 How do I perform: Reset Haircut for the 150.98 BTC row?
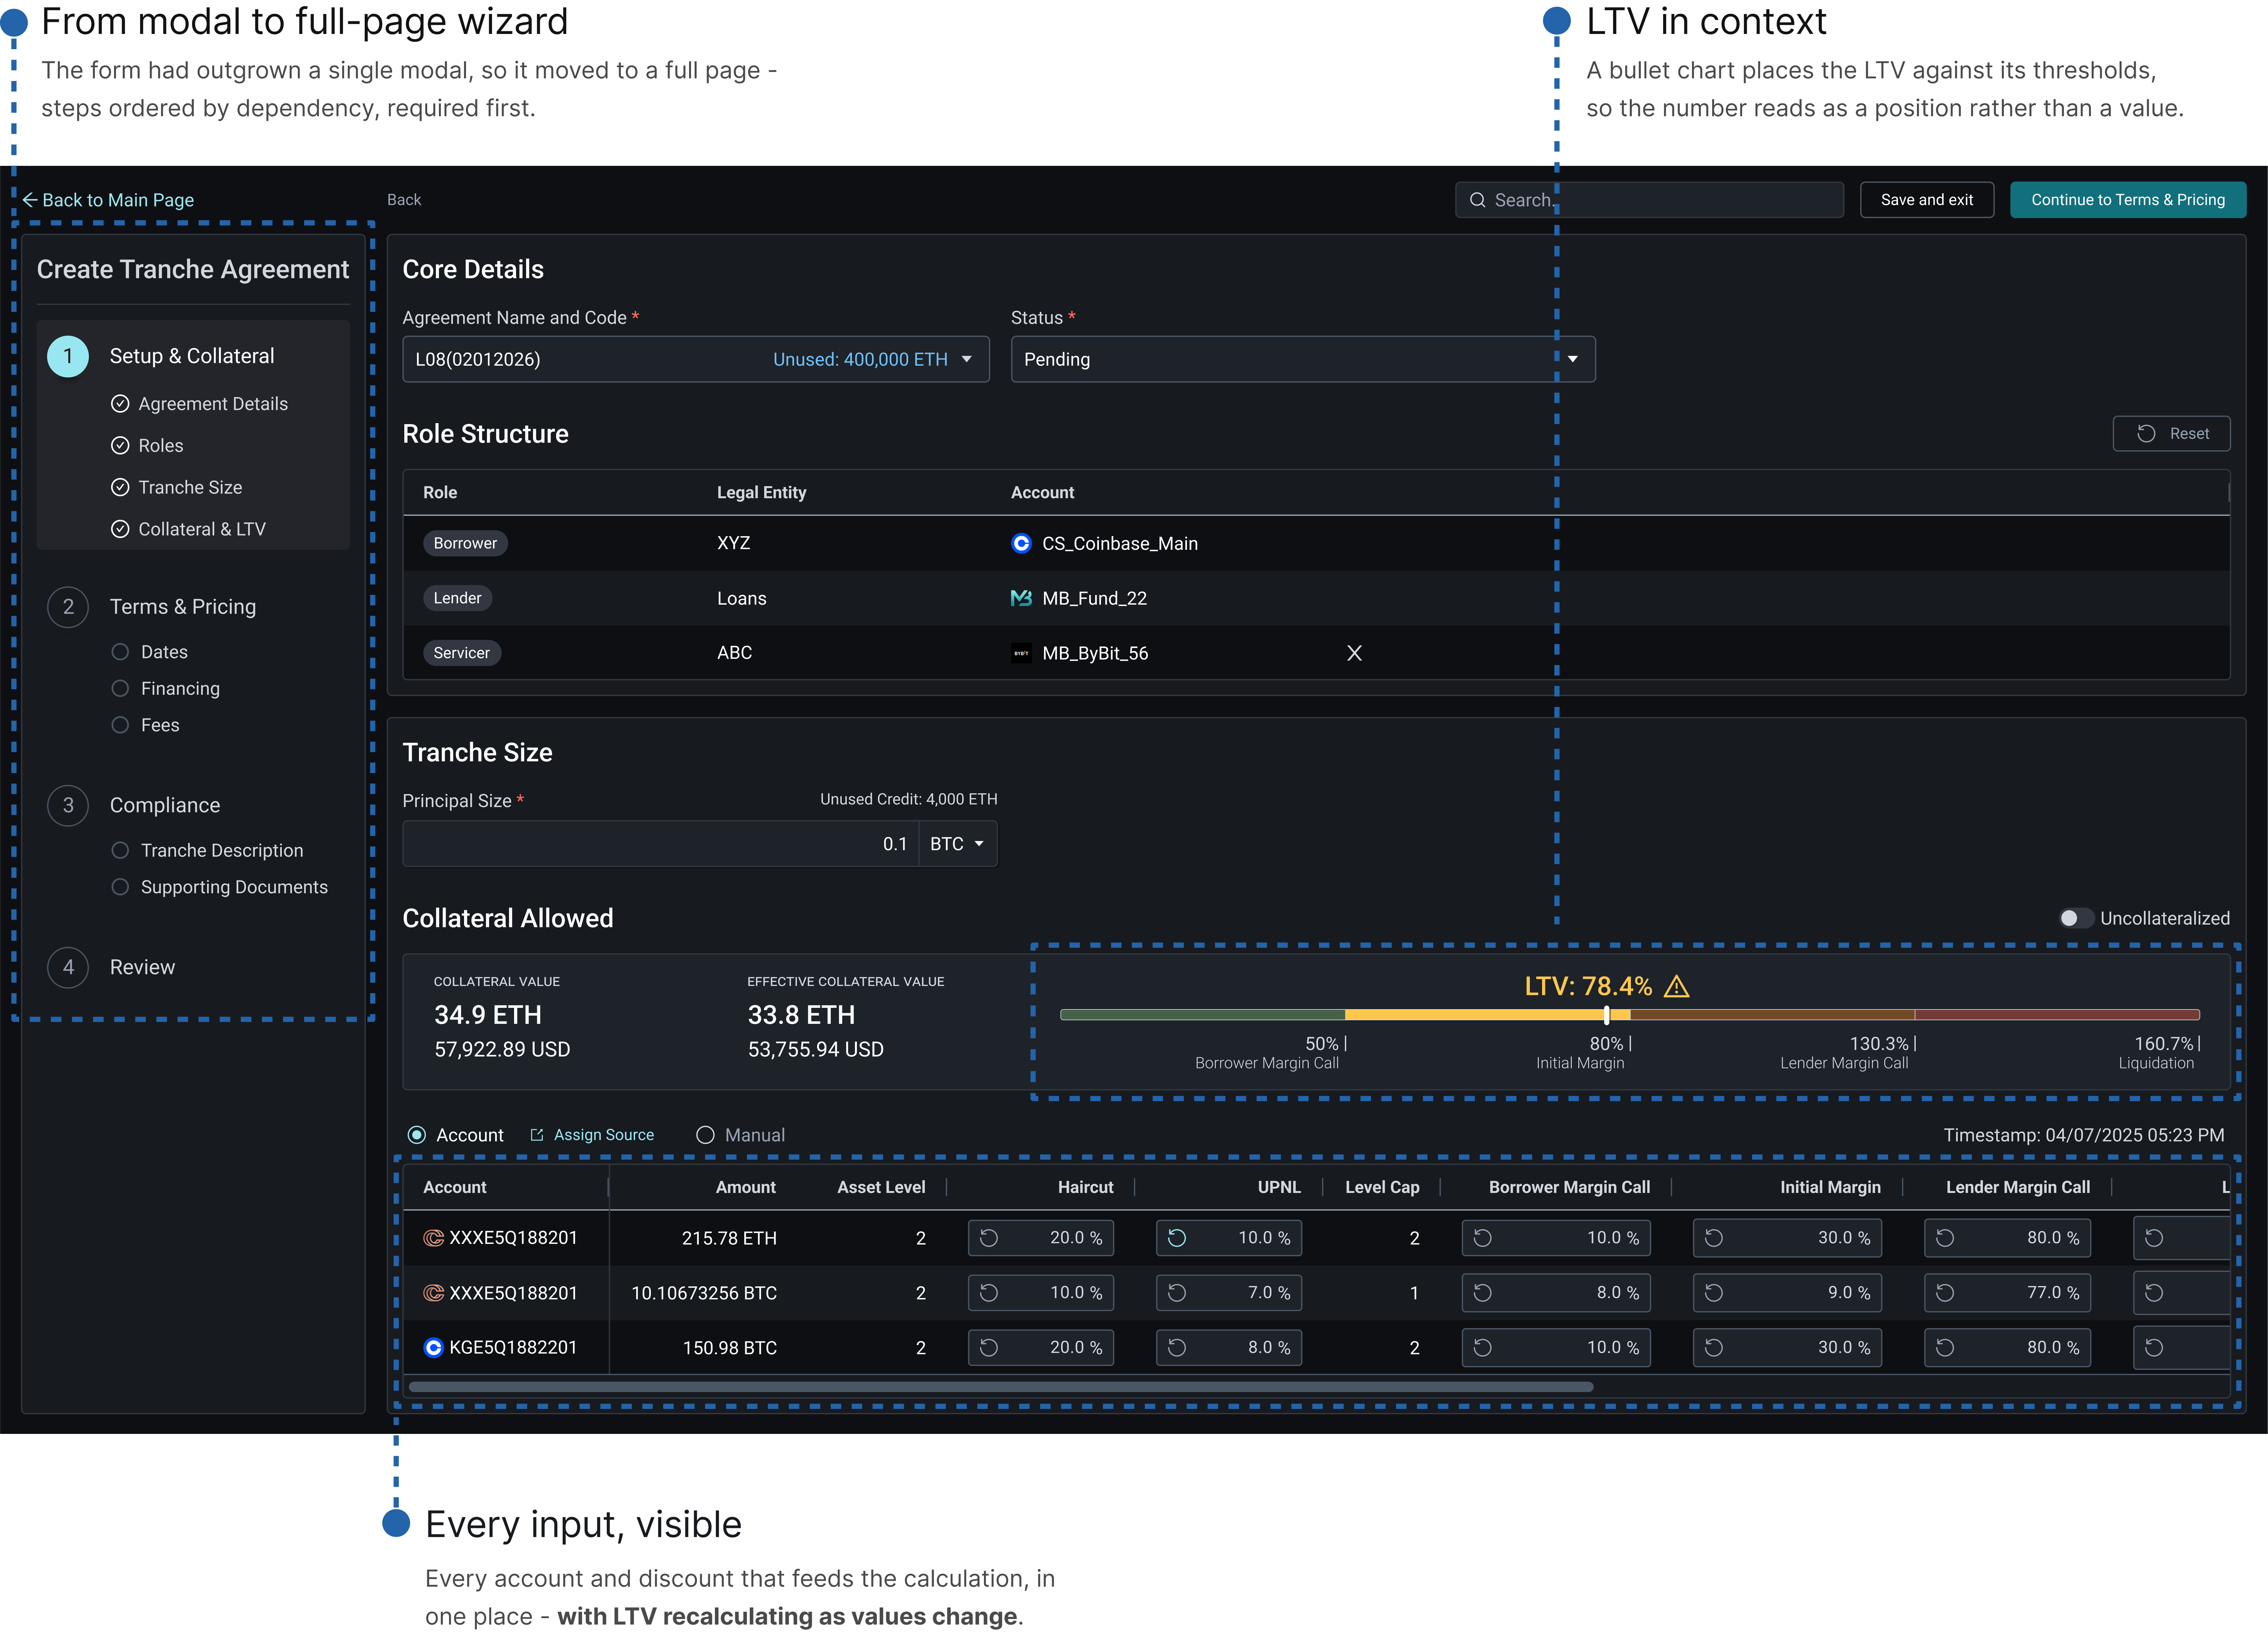pos(989,1348)
